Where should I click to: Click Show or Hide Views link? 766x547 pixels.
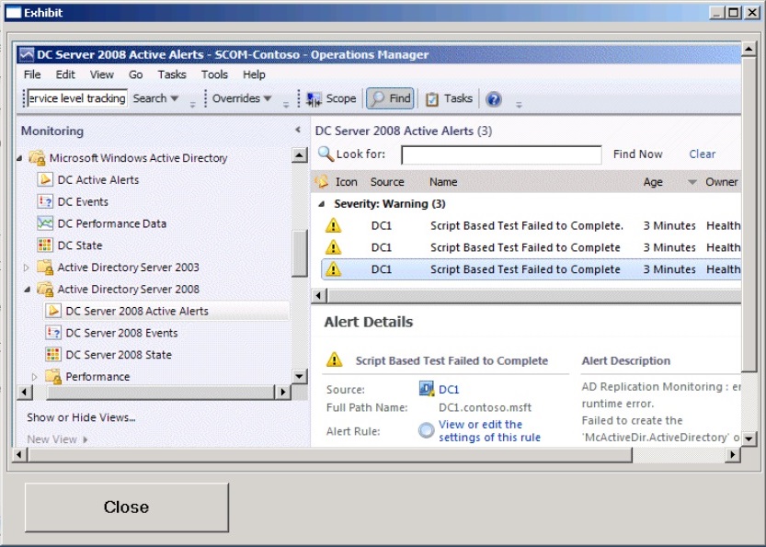tap(81, 417)
